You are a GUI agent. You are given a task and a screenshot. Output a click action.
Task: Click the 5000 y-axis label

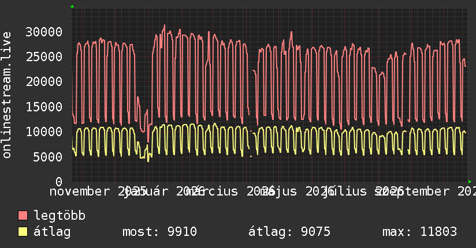click(48, 157)
